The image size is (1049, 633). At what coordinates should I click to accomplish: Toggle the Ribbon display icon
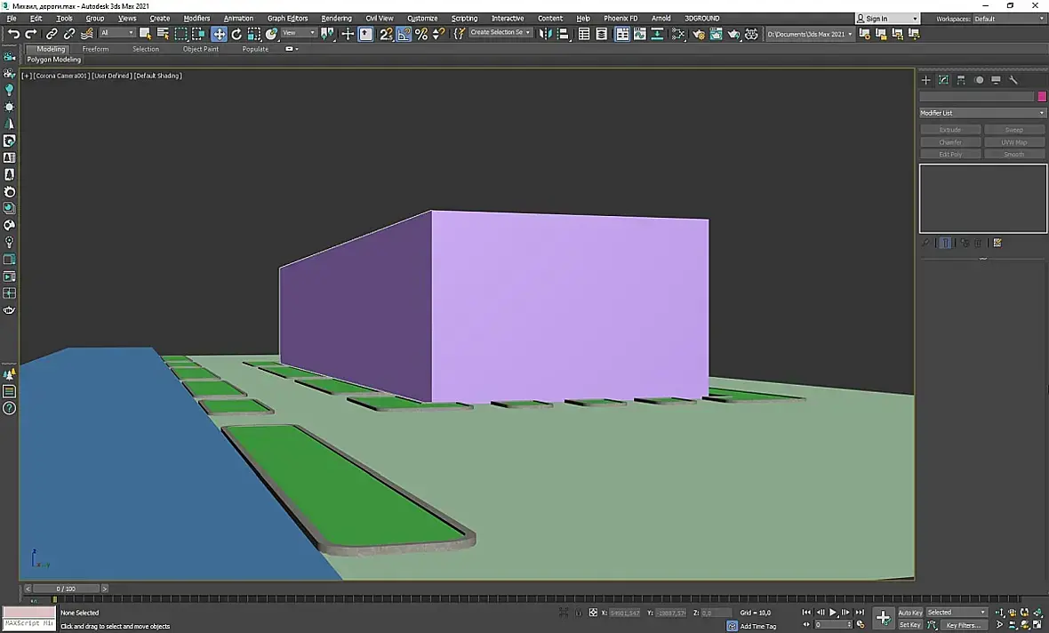tap(622, 34)
